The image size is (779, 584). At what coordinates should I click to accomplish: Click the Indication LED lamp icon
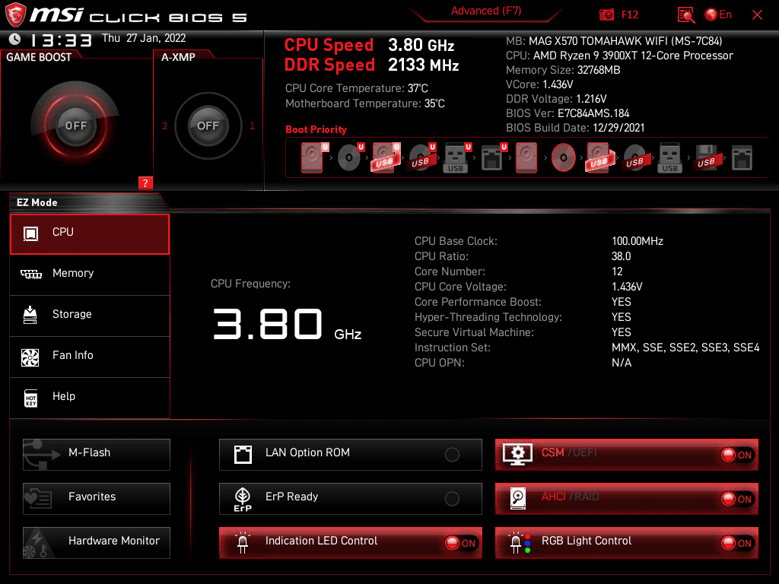tap(243, 542)
